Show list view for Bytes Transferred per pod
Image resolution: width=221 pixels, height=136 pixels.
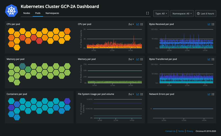point(213,59)
